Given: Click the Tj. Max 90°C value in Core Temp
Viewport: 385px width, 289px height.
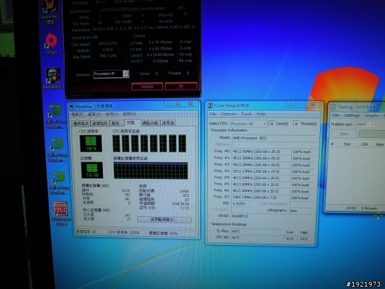Looking at the screenshot, I should [x=257, y=231].
